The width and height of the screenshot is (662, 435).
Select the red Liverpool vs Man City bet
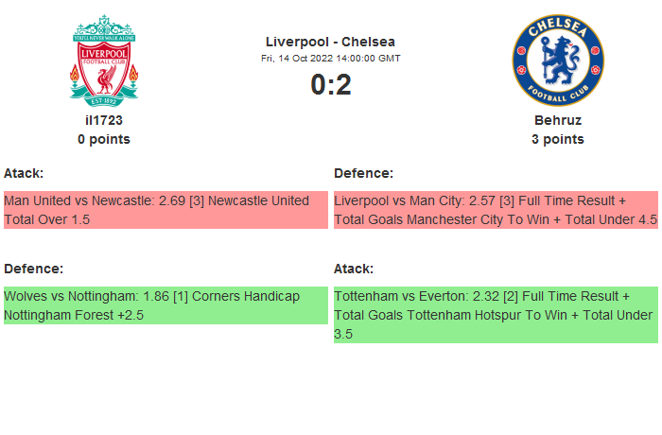coord(496,210)
